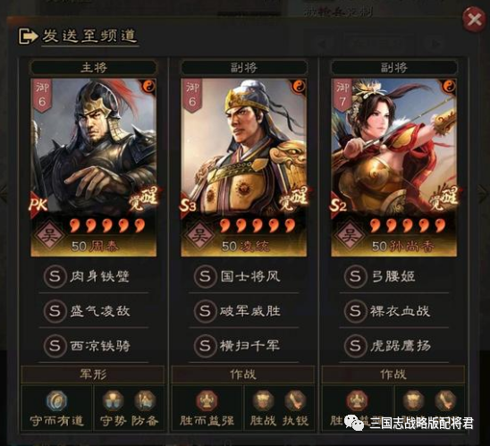490x446 pixels.
Task: Select the 孙尚香 general card portrait
Action: point(393,167)
